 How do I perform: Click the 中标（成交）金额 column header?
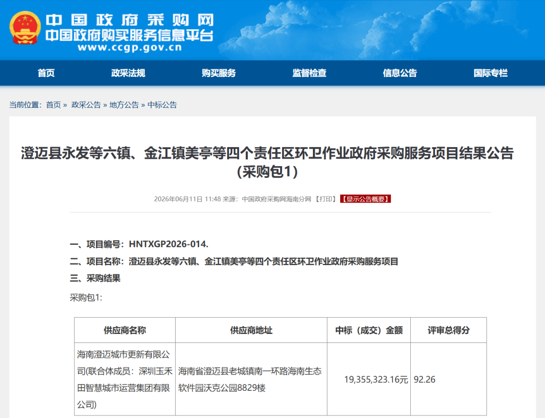click(369, 330)
